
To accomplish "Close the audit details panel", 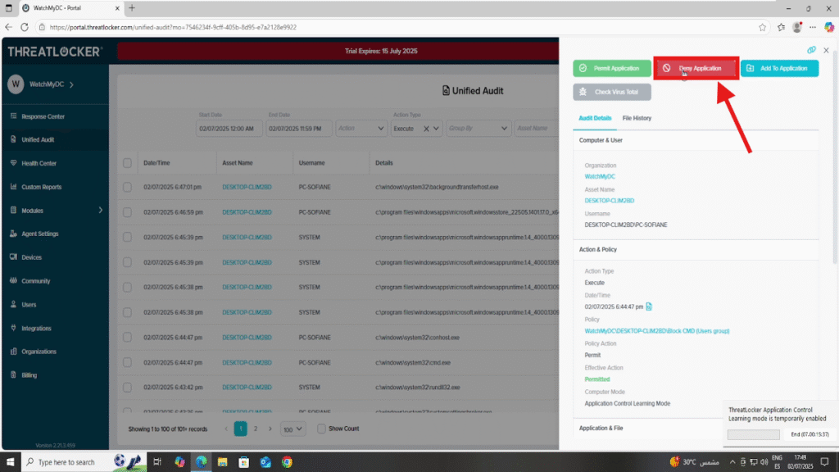I will (x=826, y=50).
